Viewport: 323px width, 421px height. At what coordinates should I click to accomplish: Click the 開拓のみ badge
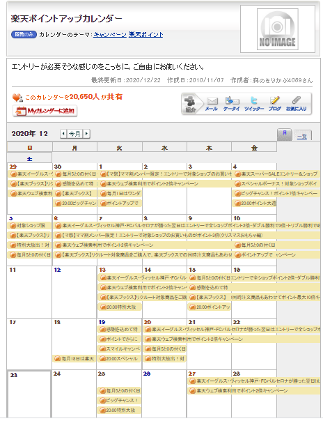[24, 34]
